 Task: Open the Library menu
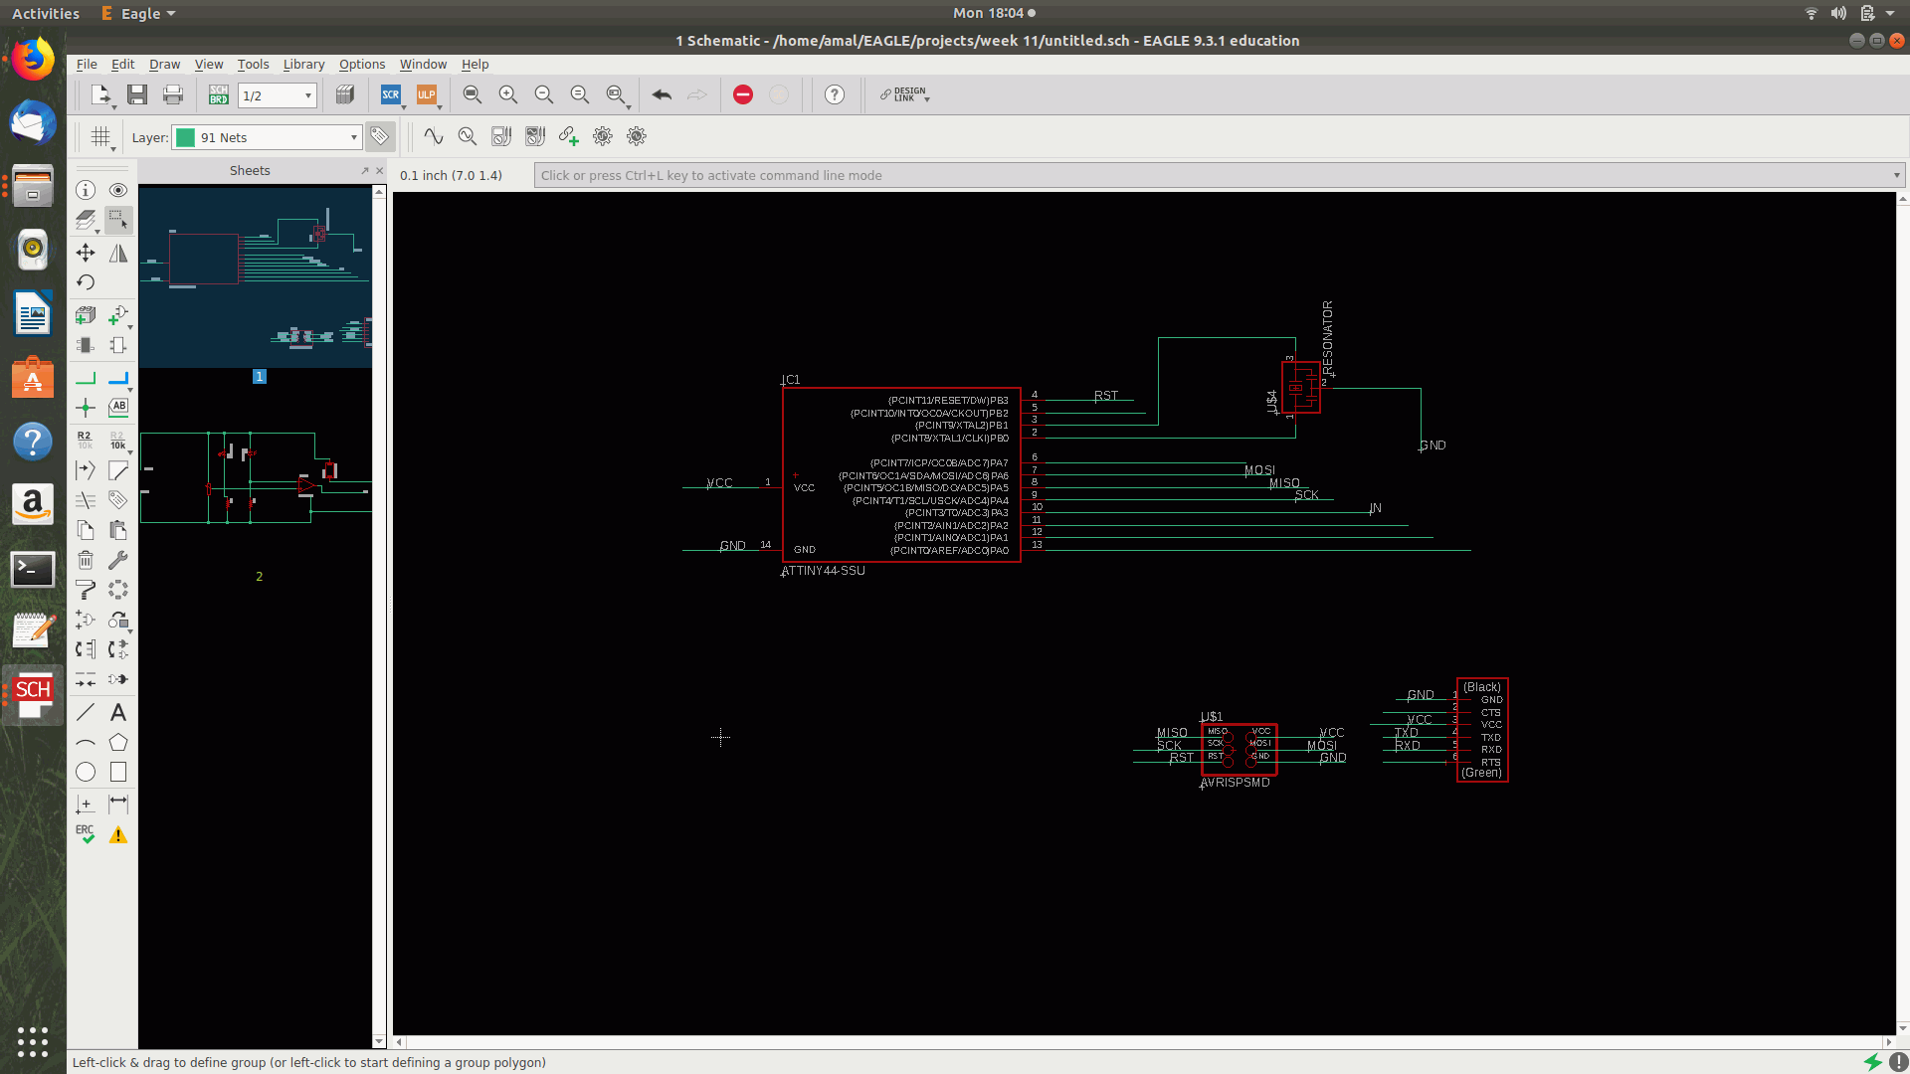(x=303, y=64)
